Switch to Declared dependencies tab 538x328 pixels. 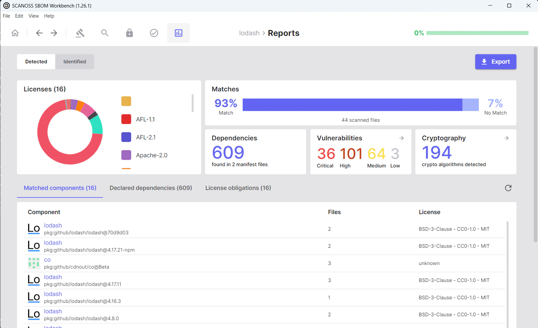pos(151,188)
